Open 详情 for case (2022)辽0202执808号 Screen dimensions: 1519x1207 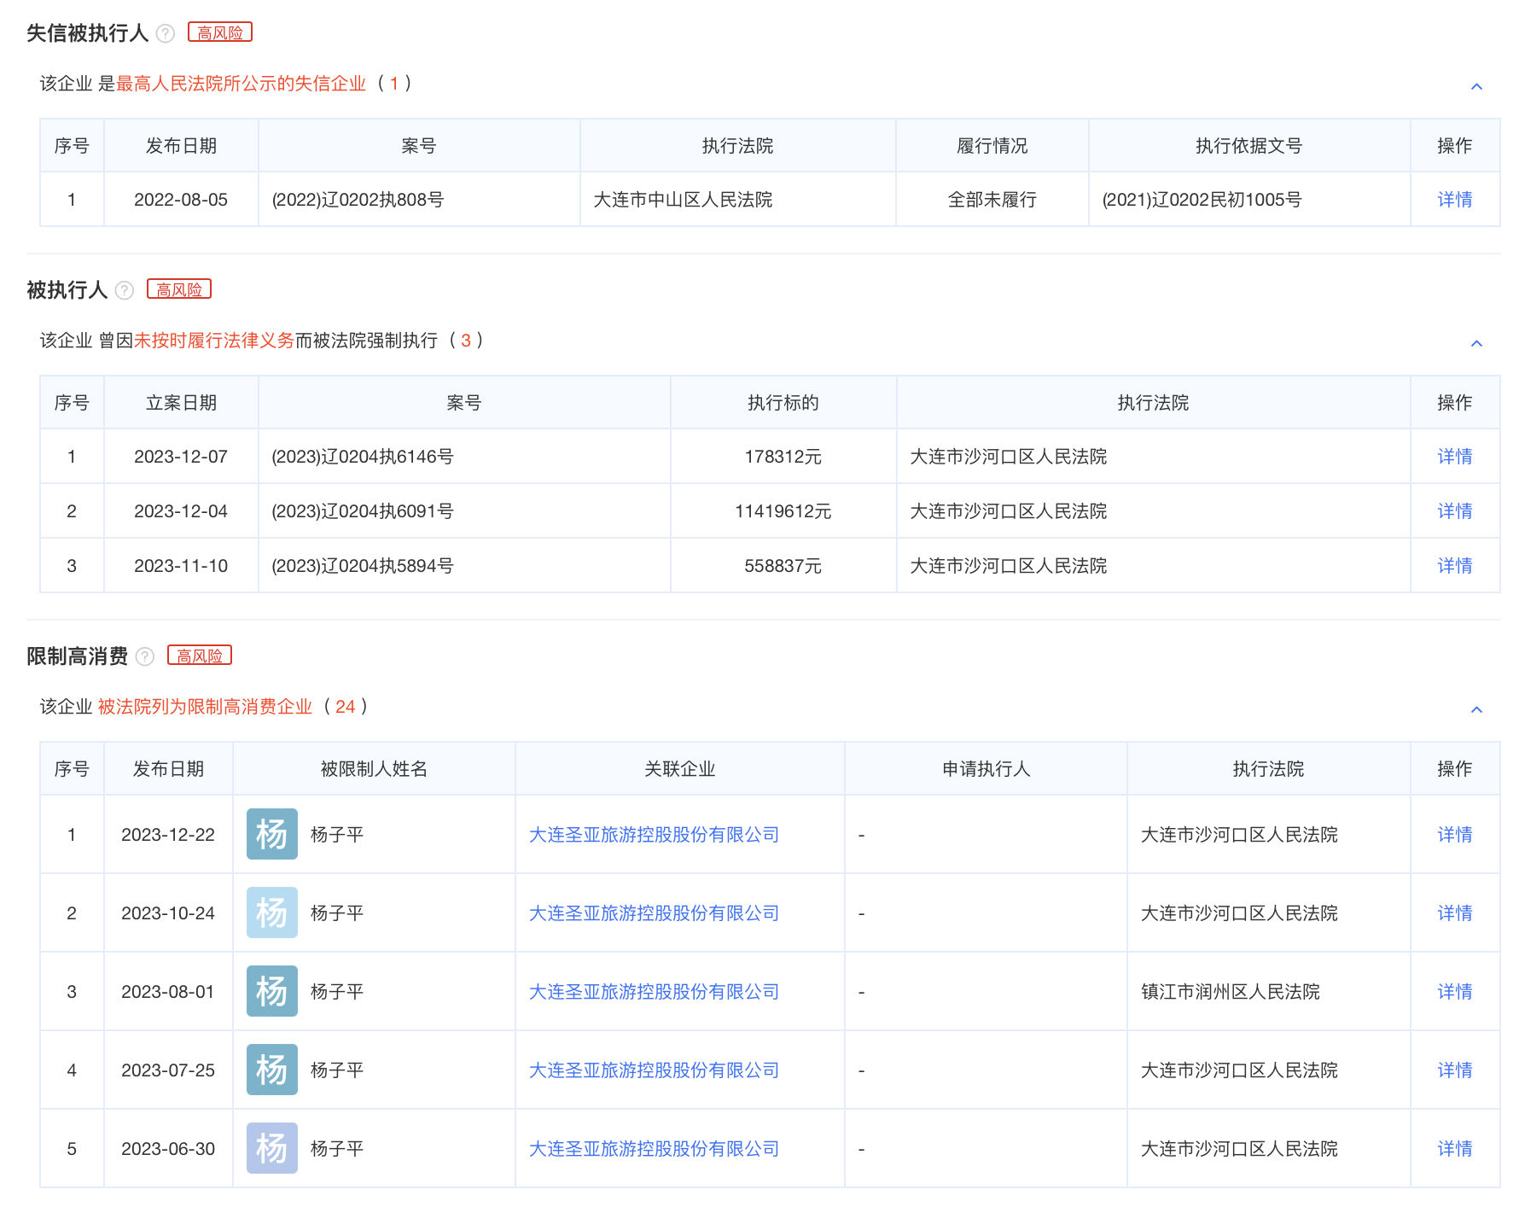[x=1455, y=200]
